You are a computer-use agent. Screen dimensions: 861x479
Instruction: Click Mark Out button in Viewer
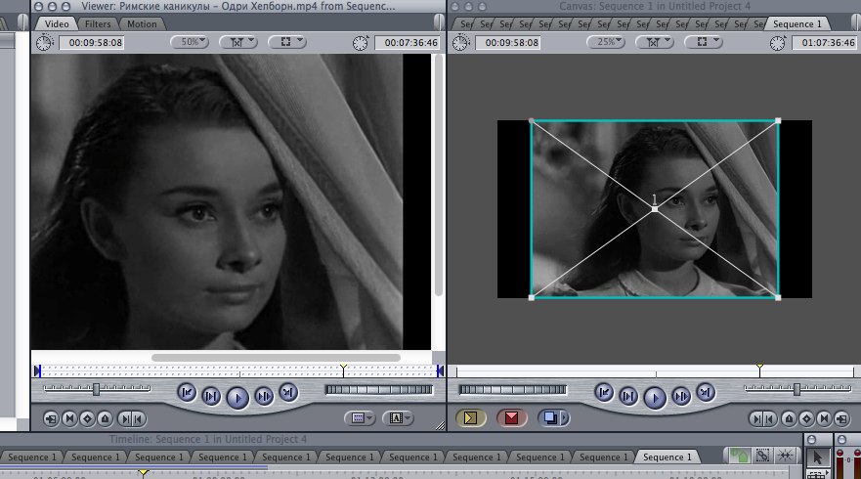click(139, 419)
